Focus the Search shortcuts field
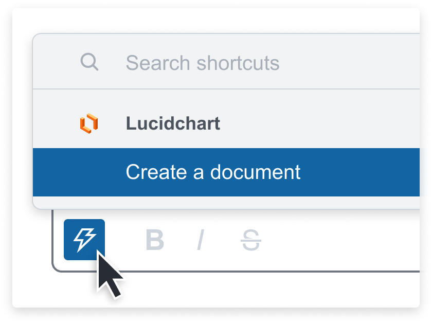 226,62
